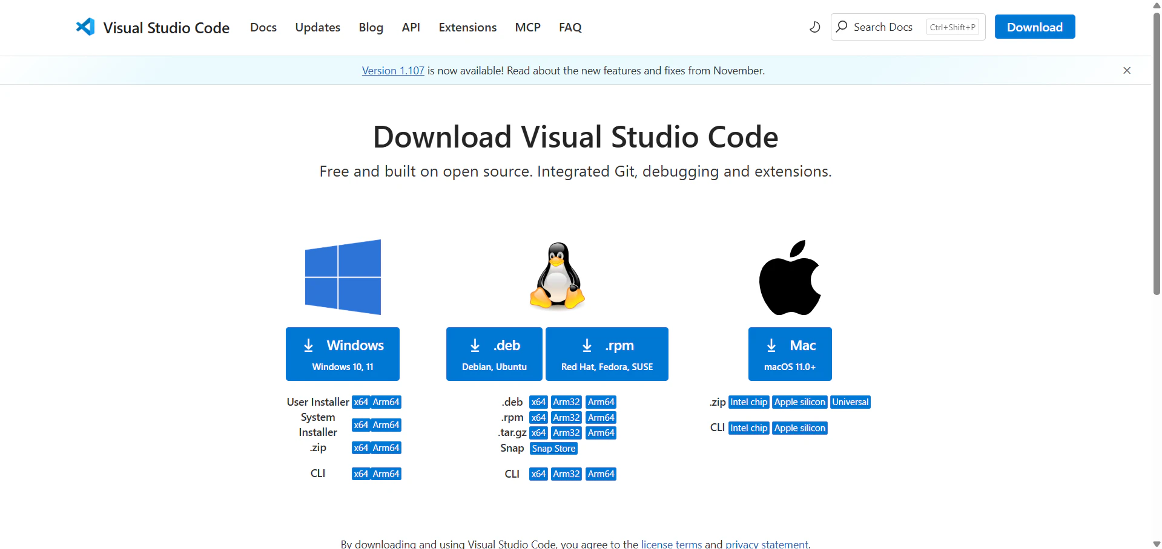Viewport: 1162px width, 549px height.
Task: Pick Linux .rpm x64 package
Action: pos(538,418)
